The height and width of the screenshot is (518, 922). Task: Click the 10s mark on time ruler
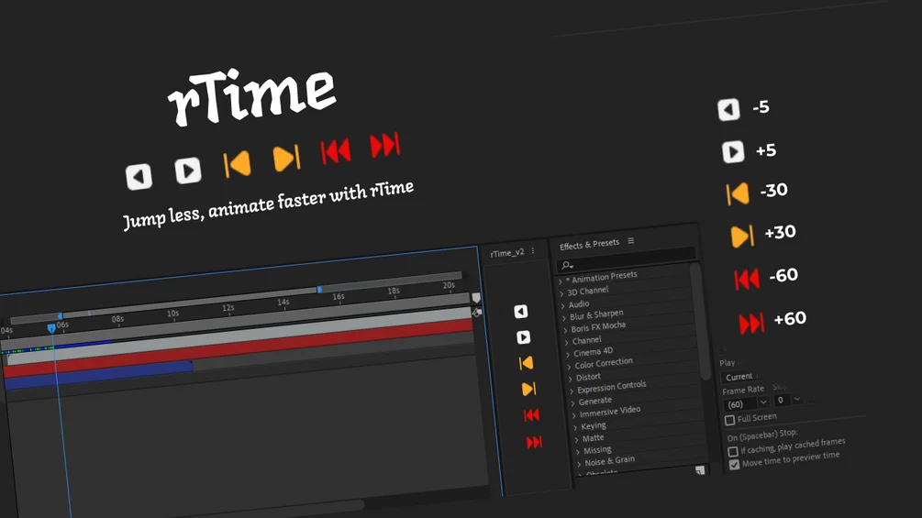click(x=172, y=314)
